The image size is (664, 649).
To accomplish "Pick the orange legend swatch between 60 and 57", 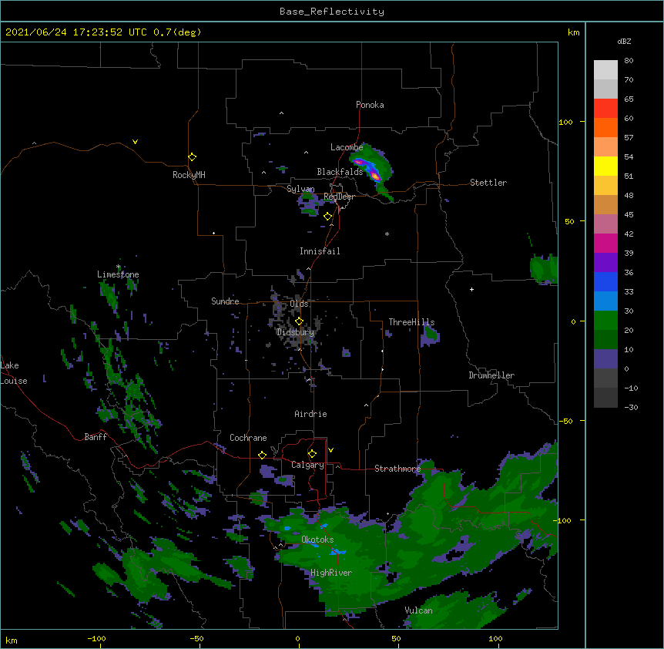I will click(605, 127).
